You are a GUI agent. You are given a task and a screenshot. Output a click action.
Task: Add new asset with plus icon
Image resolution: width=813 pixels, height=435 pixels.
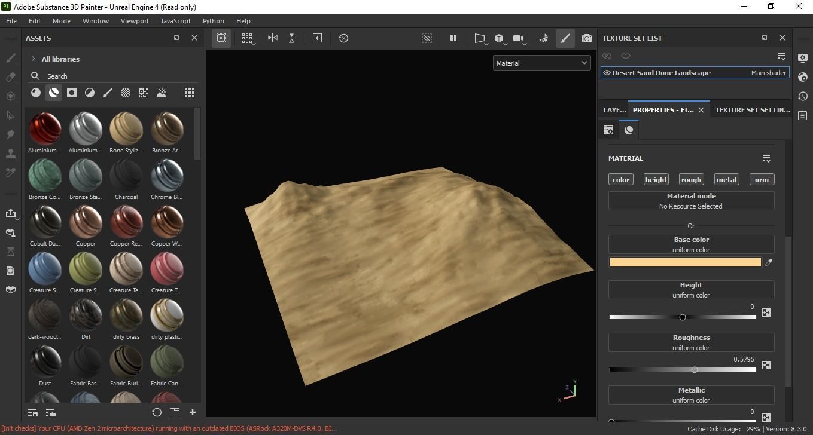[x=193, y=412]
